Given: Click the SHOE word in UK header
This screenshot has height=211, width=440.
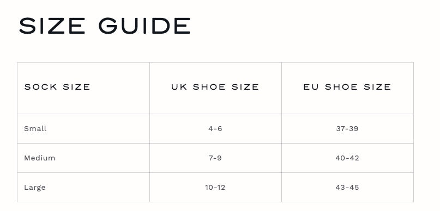Looking at the screenshot, I should tap(209, 87).
